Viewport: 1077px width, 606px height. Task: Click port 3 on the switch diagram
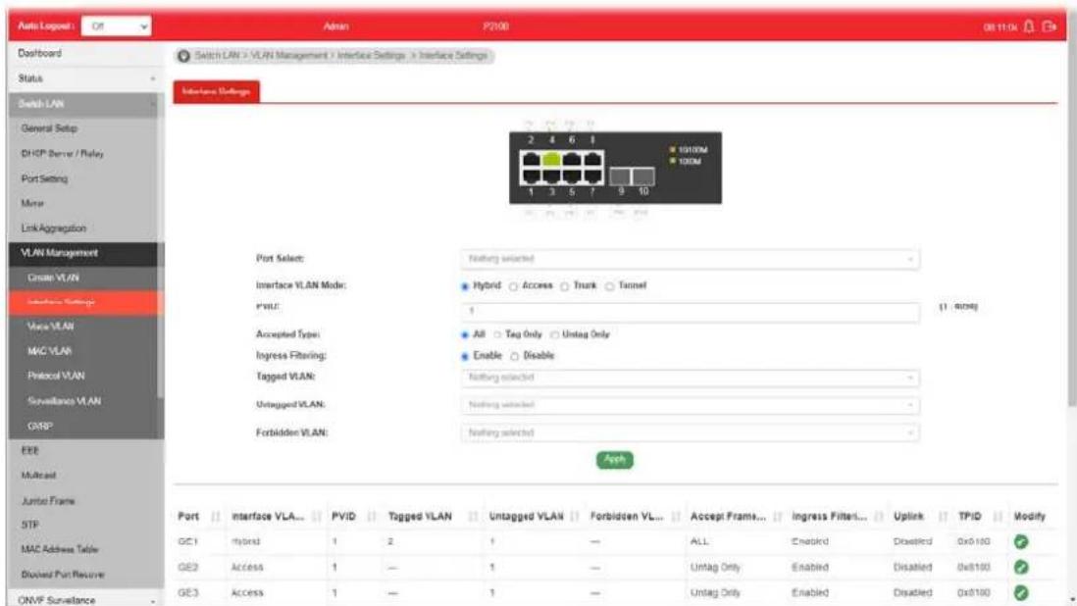[x=551, y=177]
